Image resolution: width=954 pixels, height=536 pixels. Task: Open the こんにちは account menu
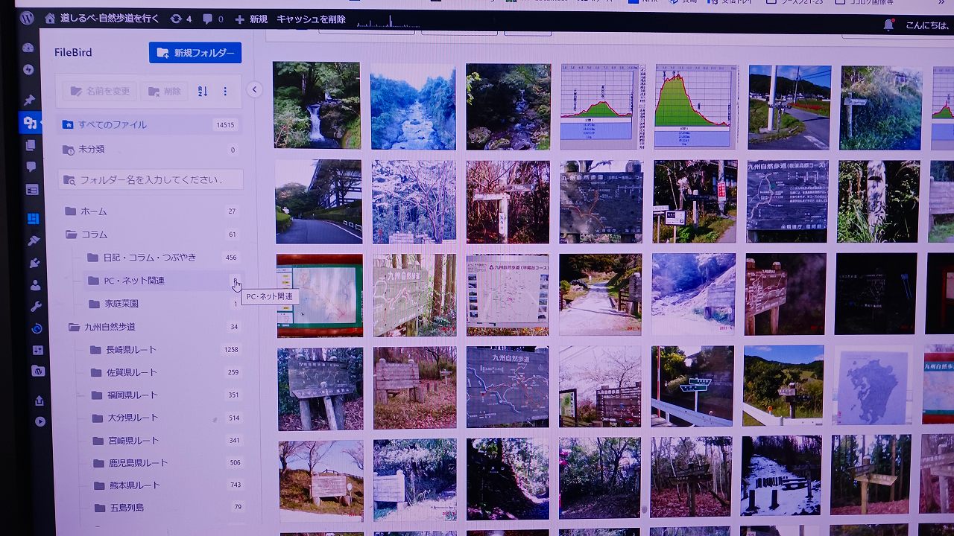point(928,26)
